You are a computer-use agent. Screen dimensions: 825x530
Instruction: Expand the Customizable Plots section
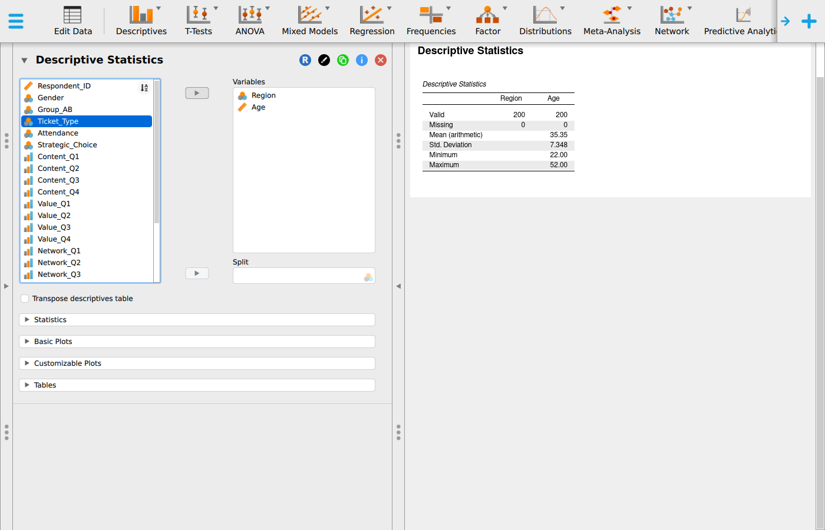197,363
